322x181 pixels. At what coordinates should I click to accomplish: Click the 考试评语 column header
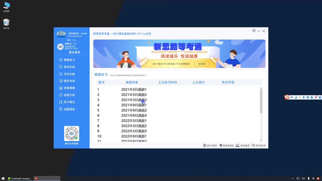point(228,82)
